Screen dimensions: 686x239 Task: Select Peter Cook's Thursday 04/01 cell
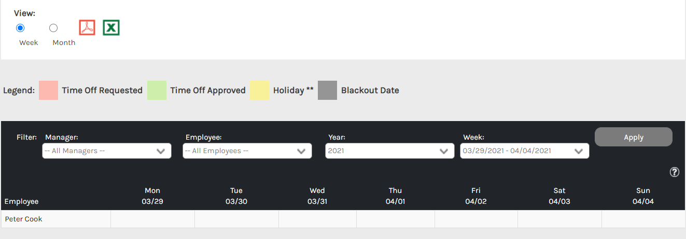point(395,219)
